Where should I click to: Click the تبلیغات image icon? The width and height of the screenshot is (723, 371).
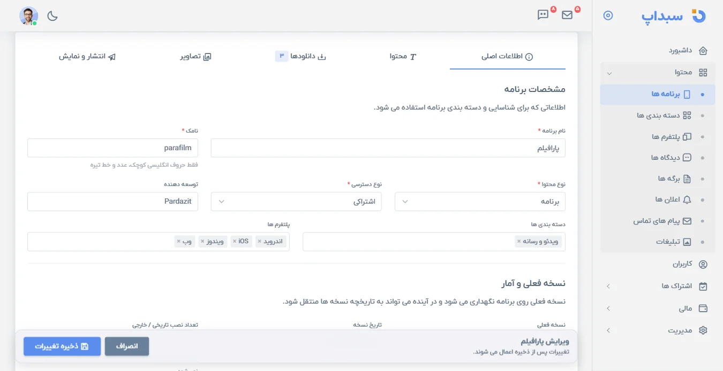coord(687,242)
